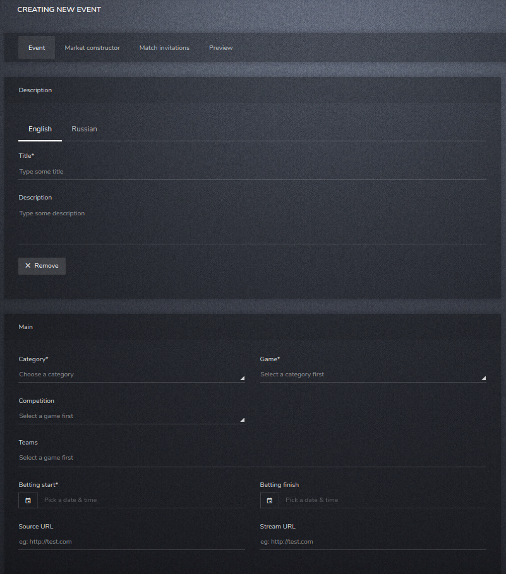Focus the Title input field
This screenshot has height=574, width=506.
[x=252, y=172]
